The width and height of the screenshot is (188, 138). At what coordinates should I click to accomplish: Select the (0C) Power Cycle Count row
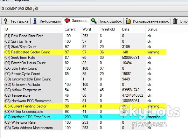[x=85, y=74]
